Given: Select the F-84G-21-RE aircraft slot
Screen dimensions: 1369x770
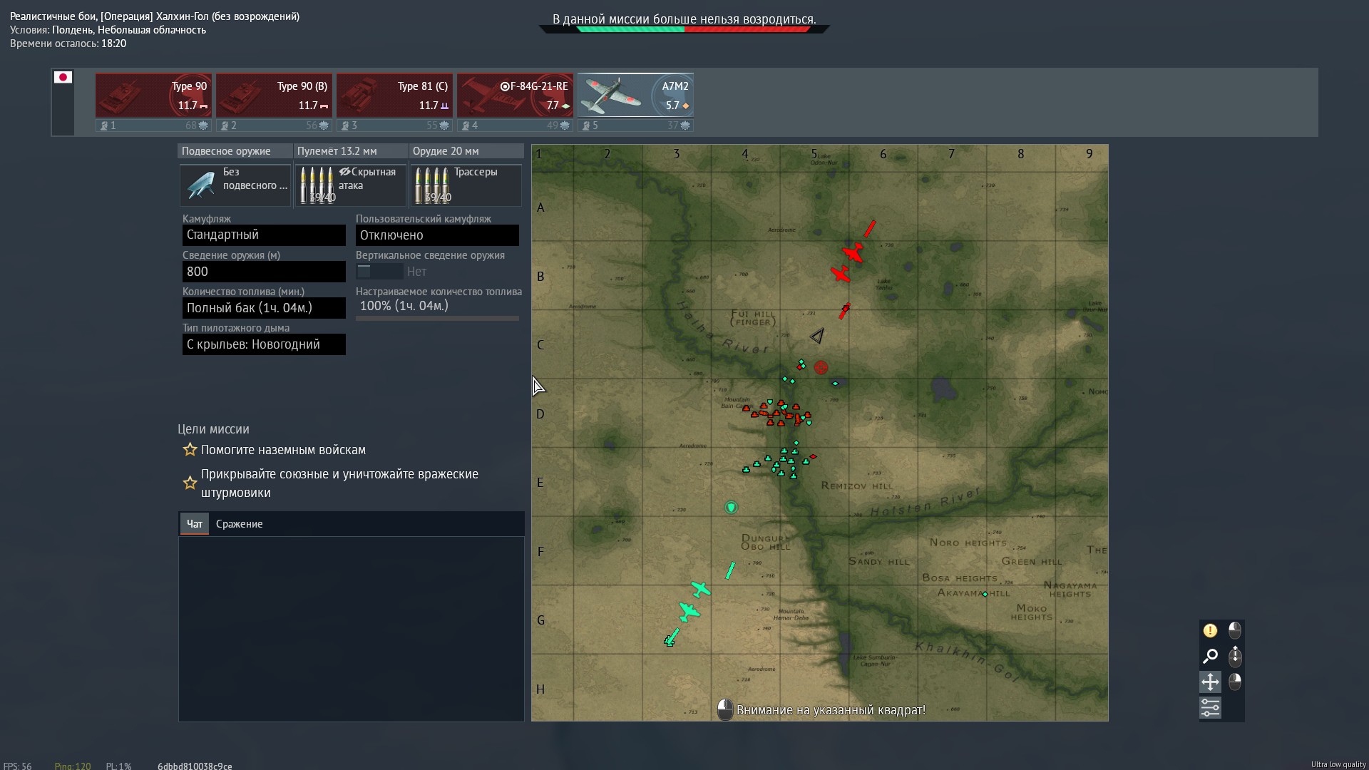Looking at the screenshot, I should pos(515,96).
